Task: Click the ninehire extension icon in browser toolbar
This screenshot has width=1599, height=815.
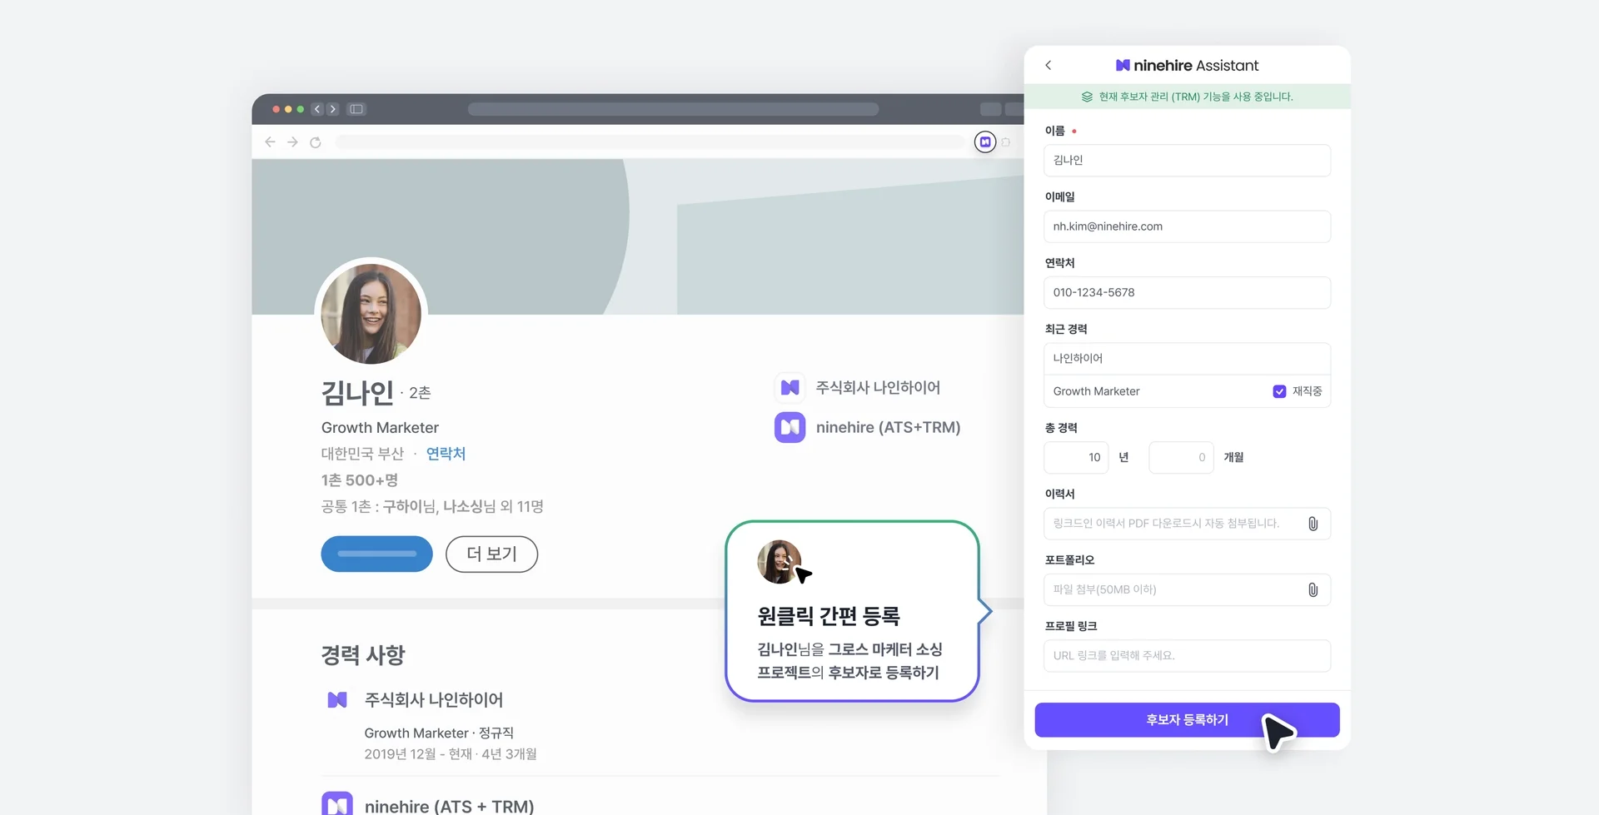Action: pyautogui.click(x=985, y=142)
